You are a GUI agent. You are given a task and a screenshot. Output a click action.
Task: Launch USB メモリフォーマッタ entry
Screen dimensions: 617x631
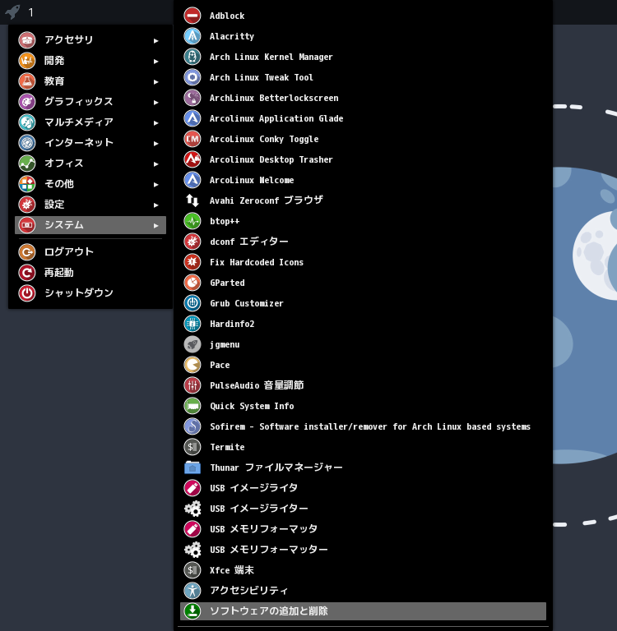pyautogui.click(x=363, y=529)
